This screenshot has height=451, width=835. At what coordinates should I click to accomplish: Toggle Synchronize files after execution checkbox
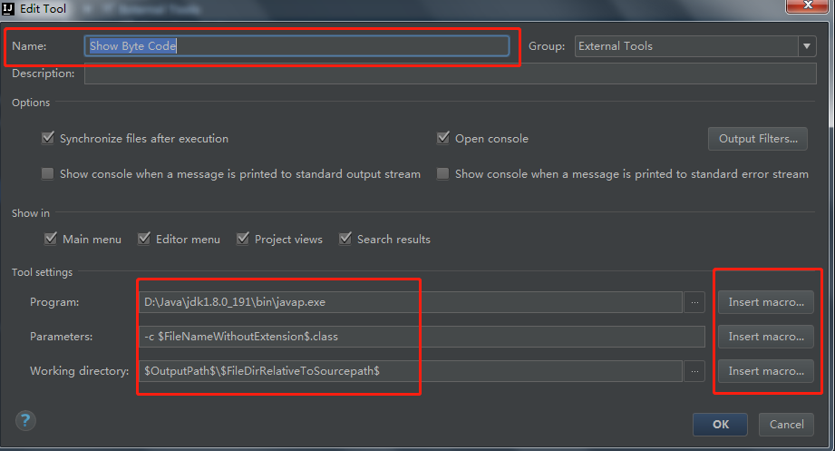pos(48,138)
